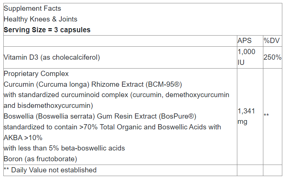Image resolution: width=289 pixels, height=182 pixels.
Task: Click the 250% daily value cell
Action: point(272,57)
